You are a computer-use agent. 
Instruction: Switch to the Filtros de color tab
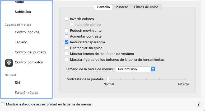click(x=146, y=7)
